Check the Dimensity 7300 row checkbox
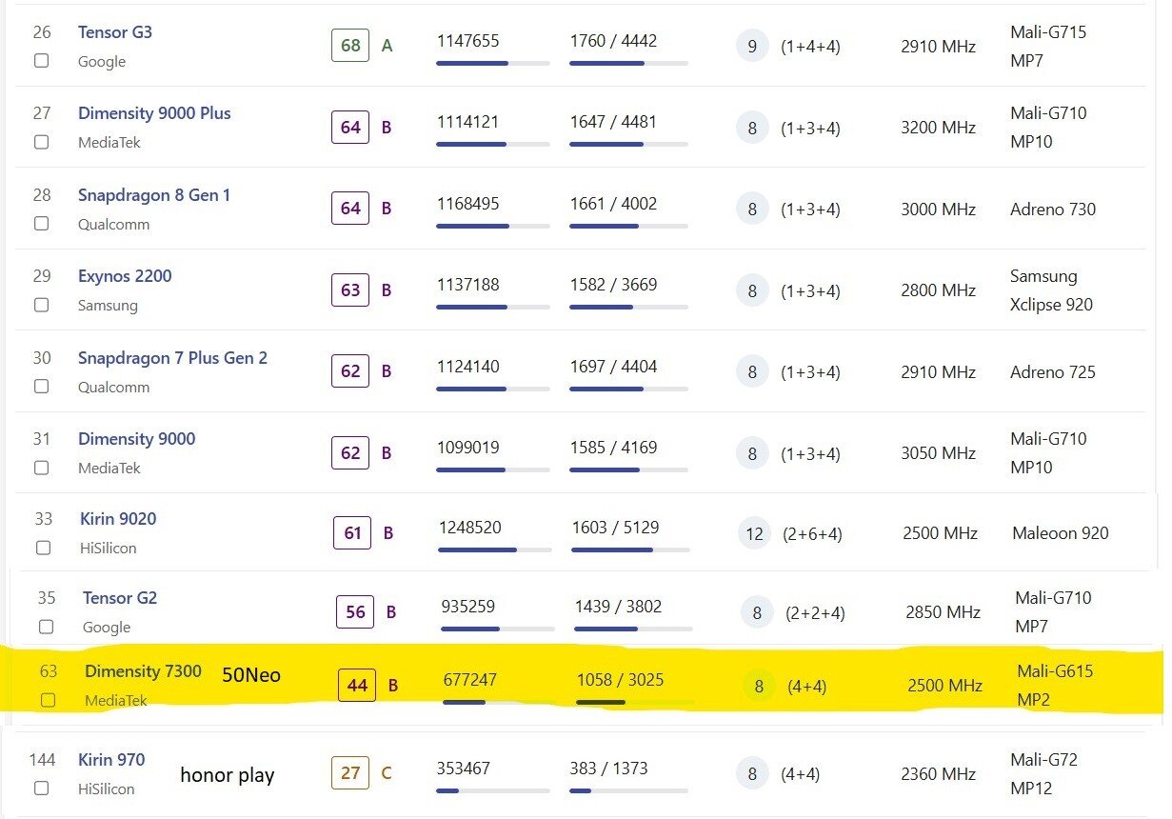 click(x=49, y=700)
